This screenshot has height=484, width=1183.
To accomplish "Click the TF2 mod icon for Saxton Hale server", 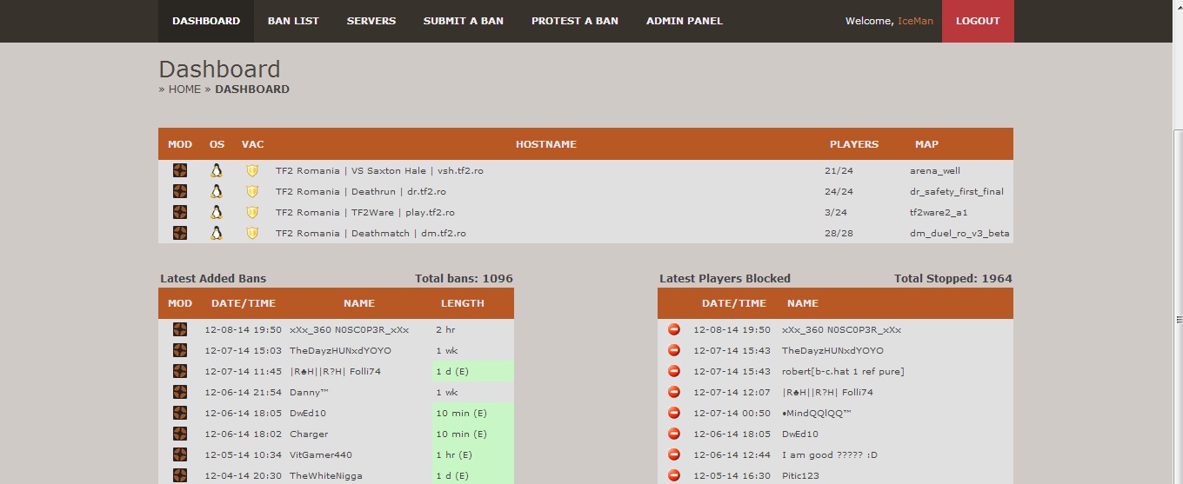I will [x=180, y=170].
